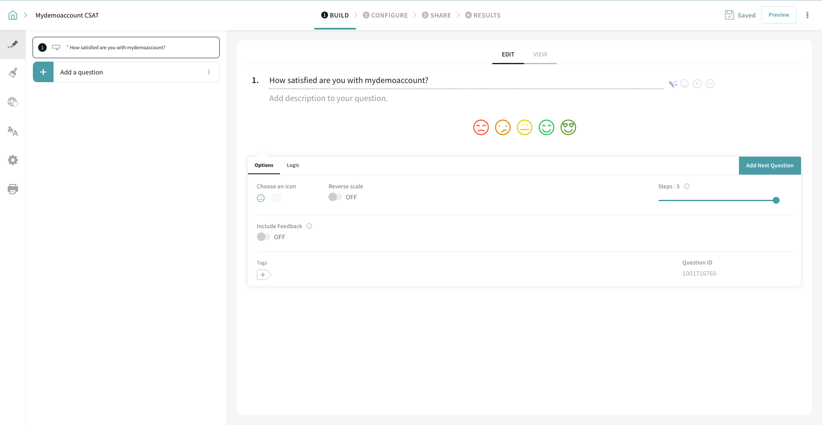Image resolution: width=822 pixels, height=425 pixels.
Task: Click the print icon in left sidebar
Action: point(13,189)
